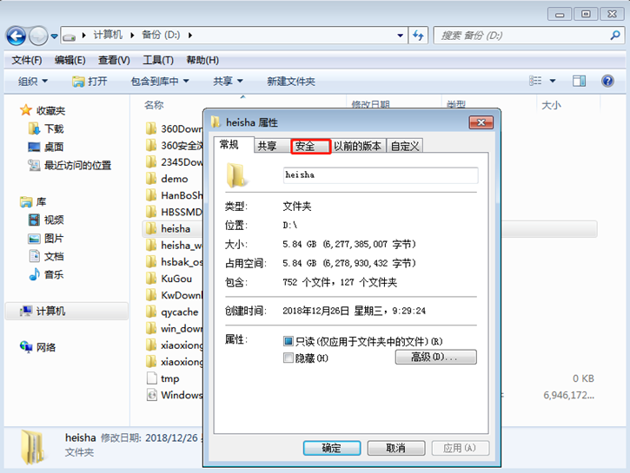630x473 pixels.
Task: Open the view options dropdown arrow
Action: (x=554, y=81)
